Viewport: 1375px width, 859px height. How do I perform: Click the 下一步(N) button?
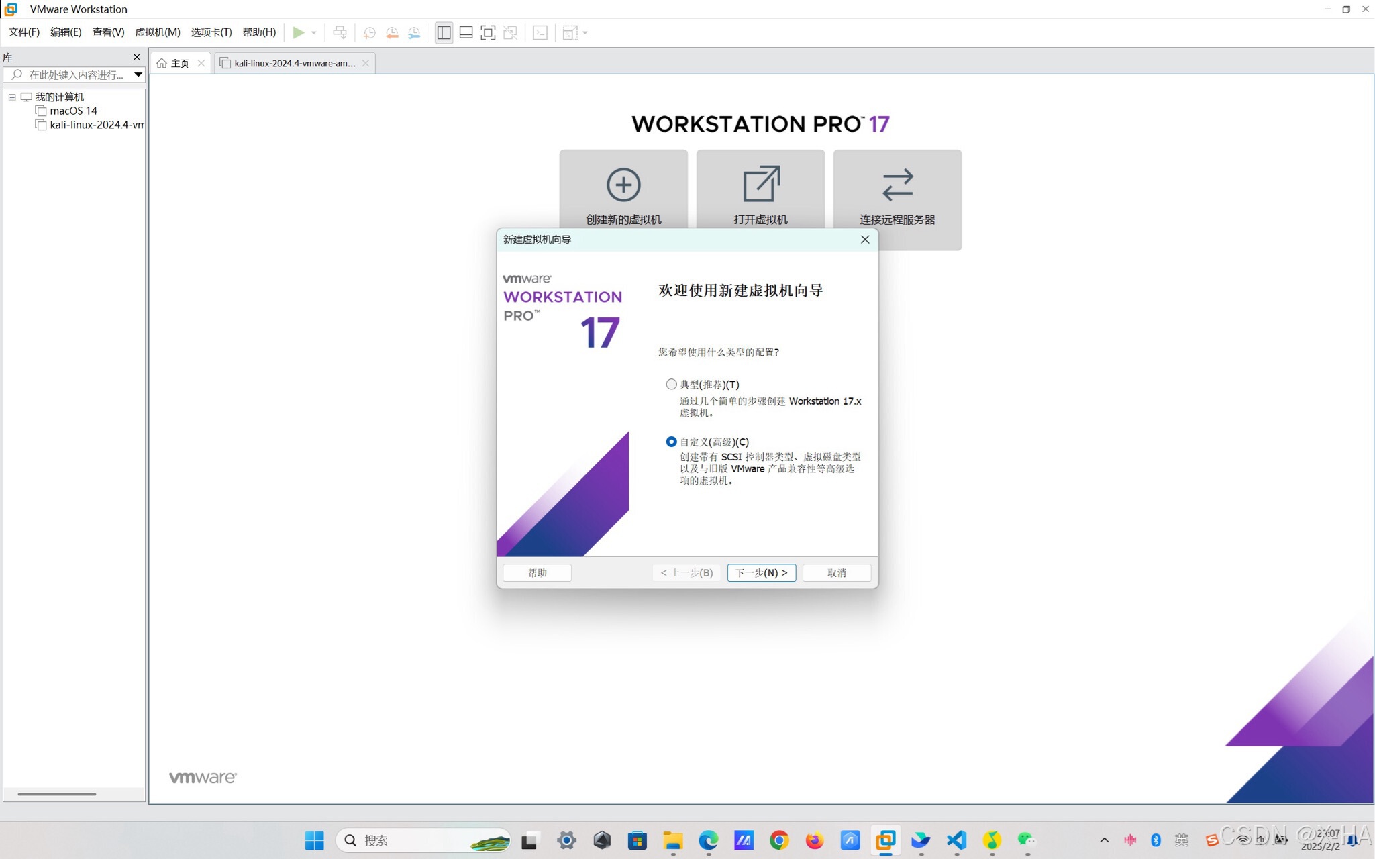pyautogui.click(x=761, y=572)
